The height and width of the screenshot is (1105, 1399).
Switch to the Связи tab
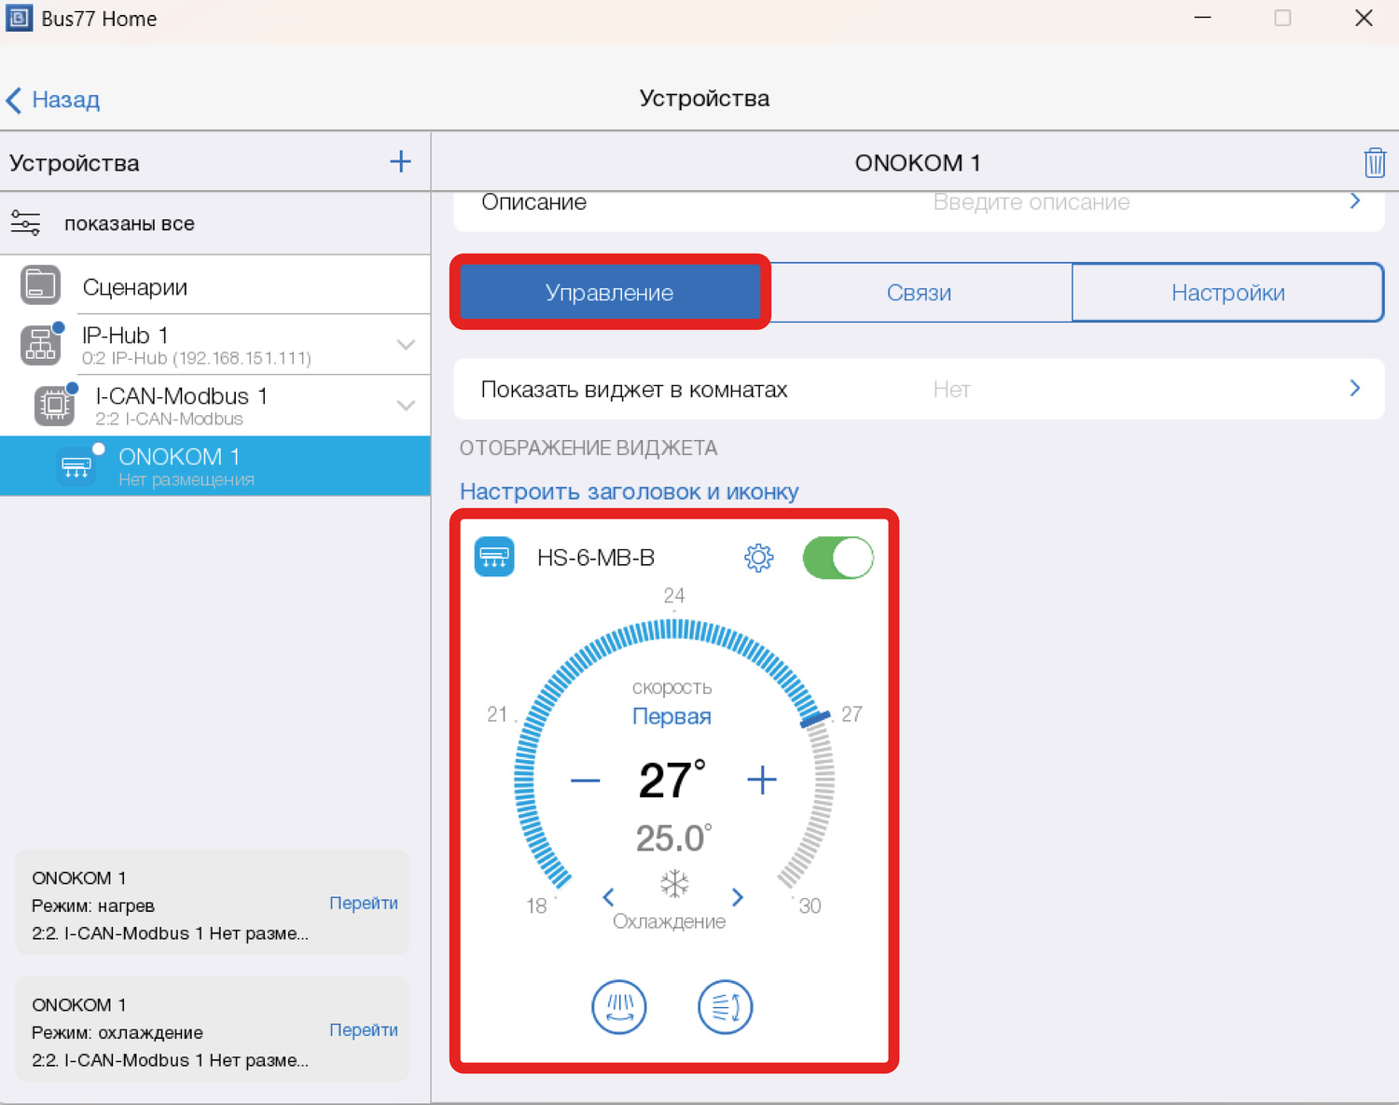[919, 293]
